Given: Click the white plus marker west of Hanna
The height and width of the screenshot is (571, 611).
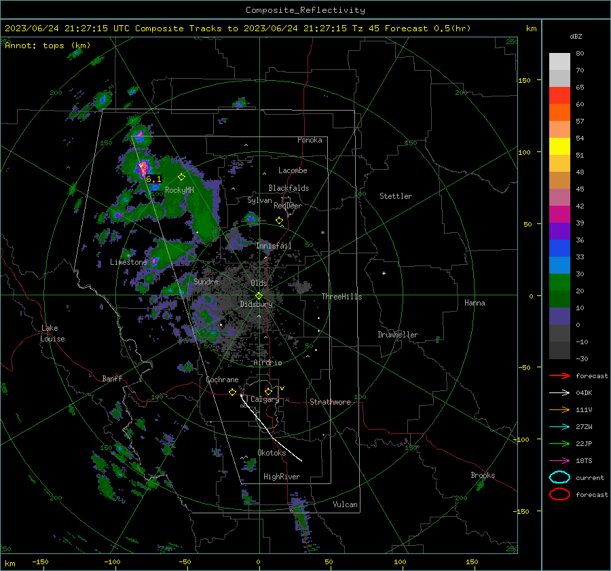Looking at the screenshot, I should pyautogui.click(x=384, y=273).
